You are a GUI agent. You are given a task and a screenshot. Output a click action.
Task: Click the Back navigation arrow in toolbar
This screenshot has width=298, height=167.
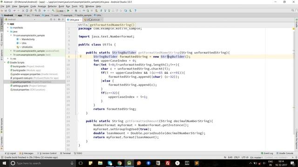(45, 11)
